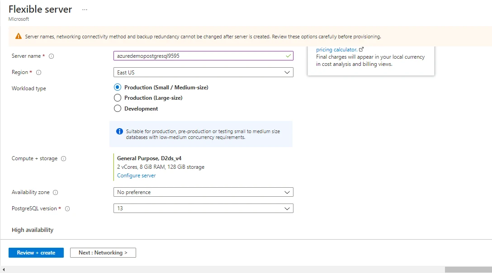
Task: Open the Configure server link
Action: [x=136, y=176]
